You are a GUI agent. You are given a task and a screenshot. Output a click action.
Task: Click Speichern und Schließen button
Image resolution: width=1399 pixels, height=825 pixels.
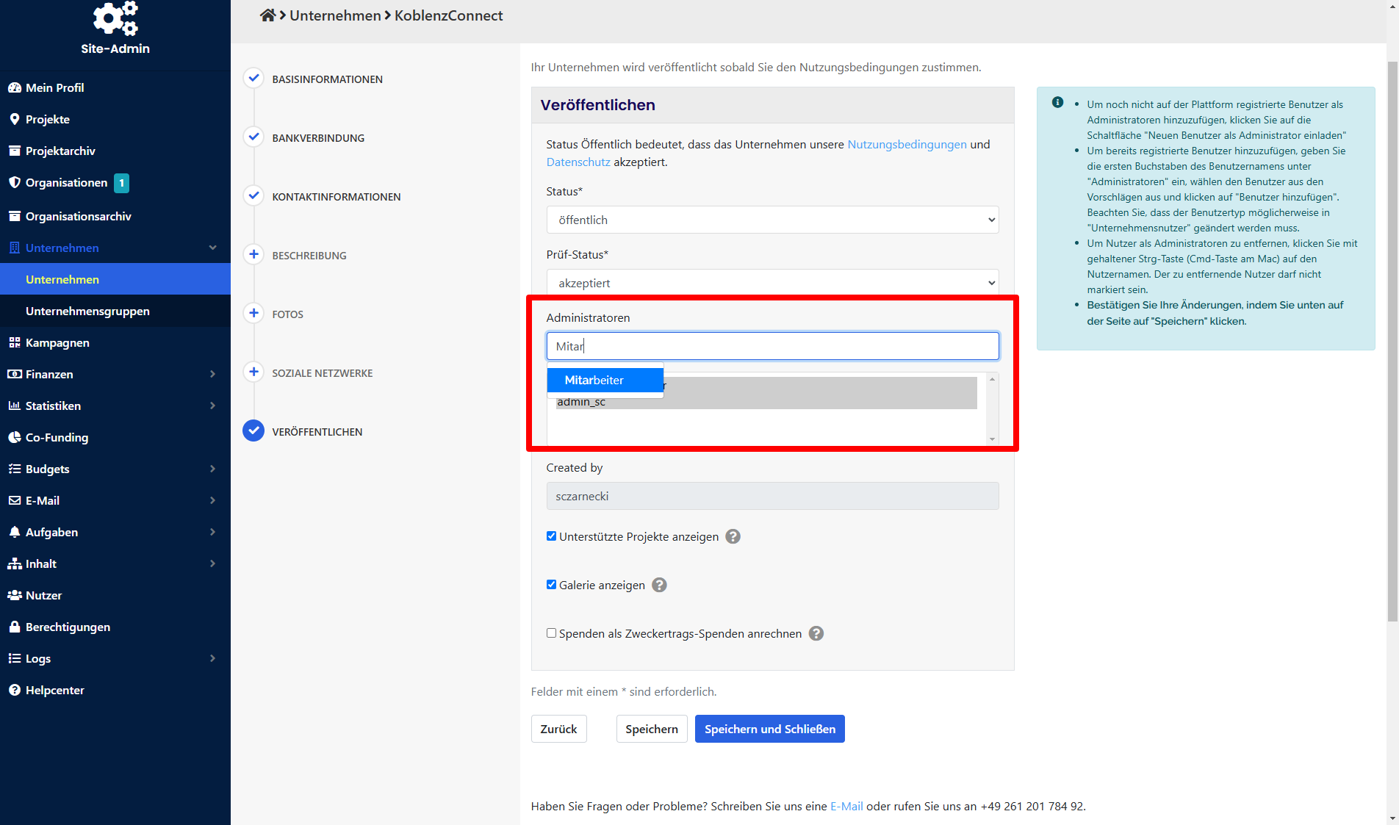(x=769, y=729)
